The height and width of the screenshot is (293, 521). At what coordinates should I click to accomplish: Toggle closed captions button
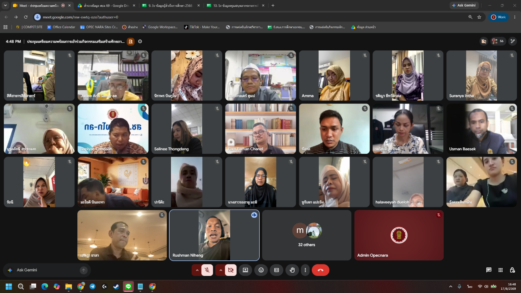tap(276, 270)
